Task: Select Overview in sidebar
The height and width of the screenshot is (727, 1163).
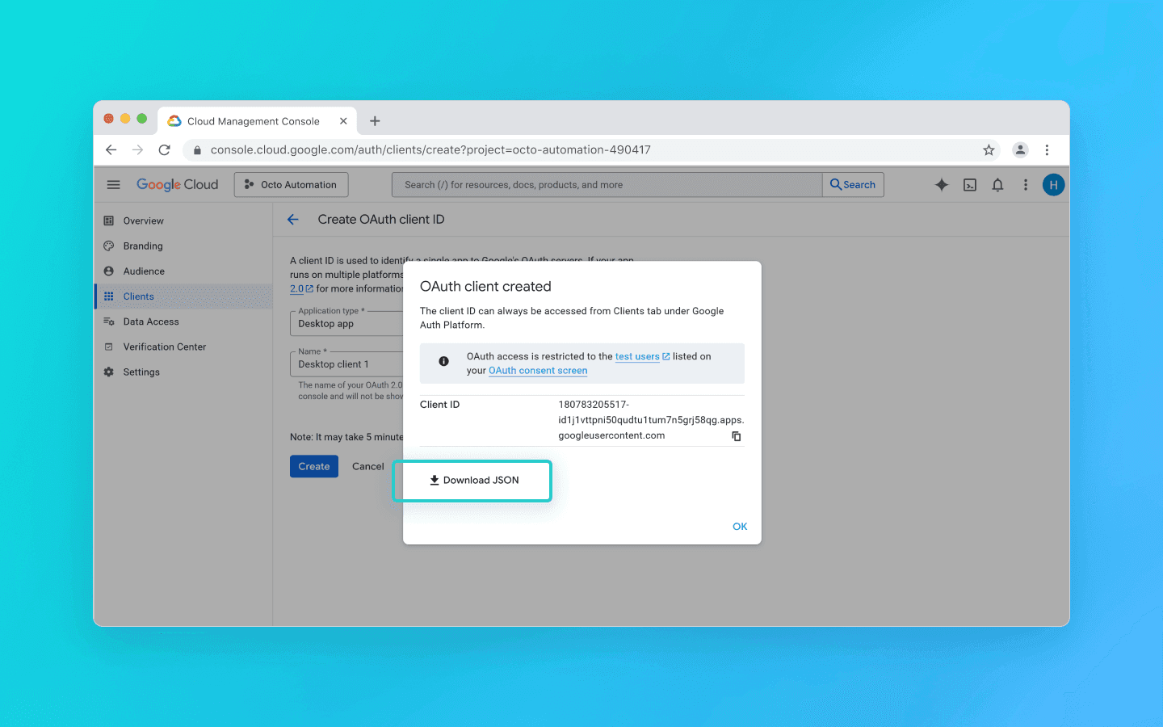Action: [x=183, y=221]
